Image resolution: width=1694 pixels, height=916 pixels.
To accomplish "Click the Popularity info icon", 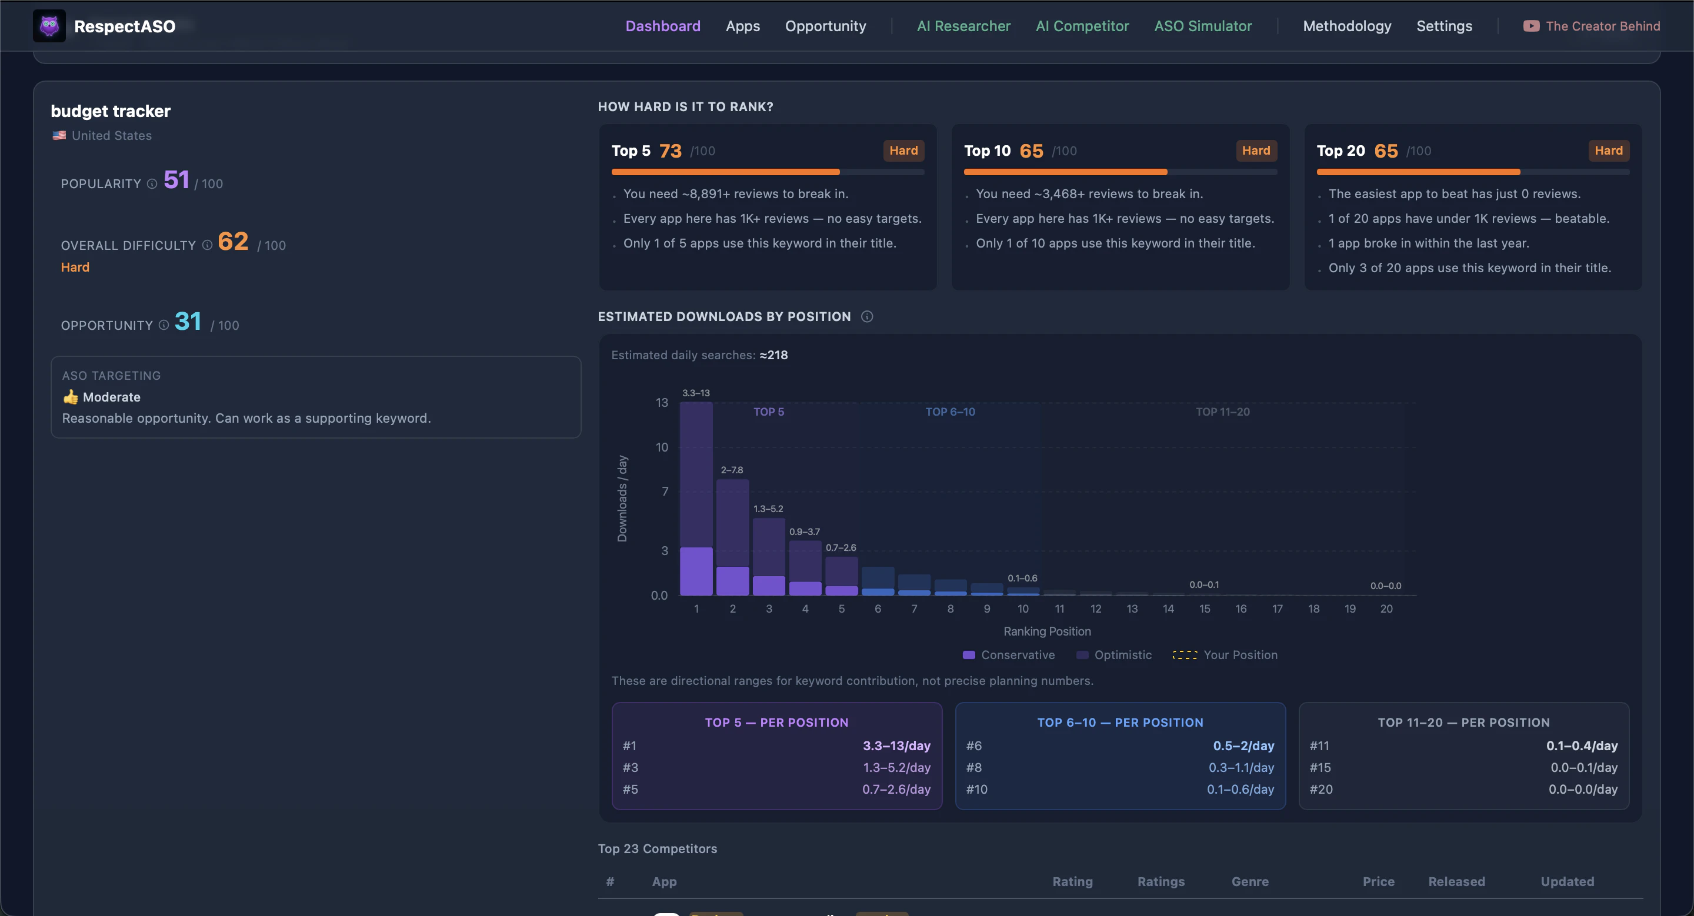I will 152,184.
